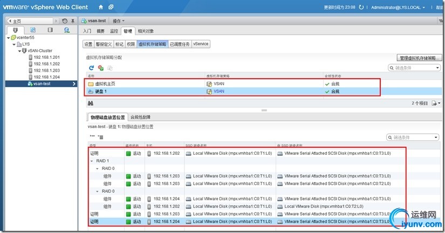Switch to the Hosts and Clusters inventory tab
445x233 pixels.
point(15,30)
